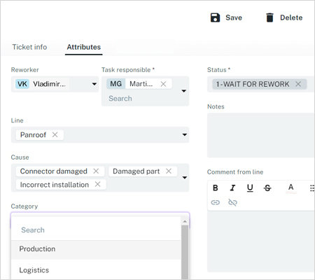Open the text color picker

click(290, 188)
